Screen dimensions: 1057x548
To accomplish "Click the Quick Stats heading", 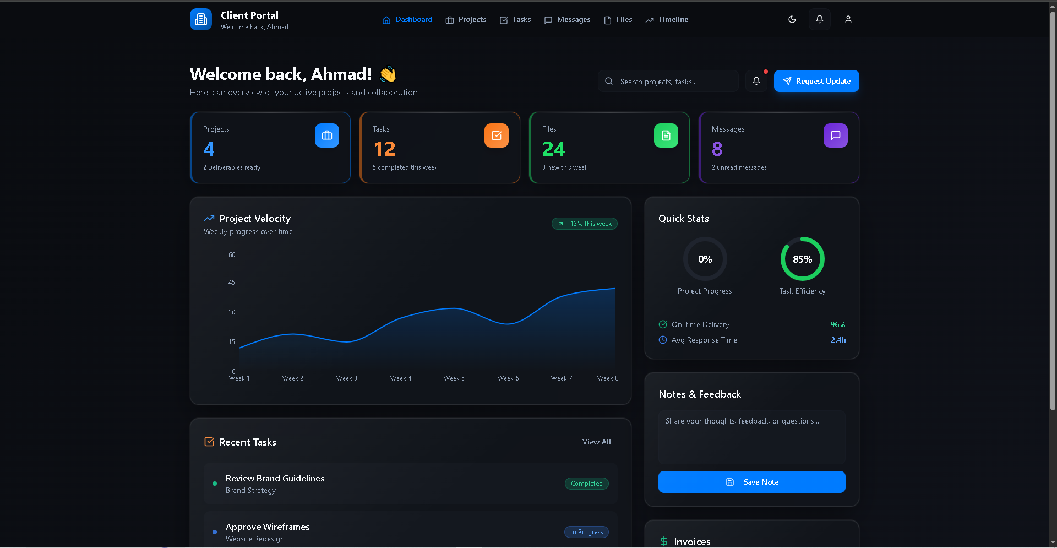I will pos(684,219).
